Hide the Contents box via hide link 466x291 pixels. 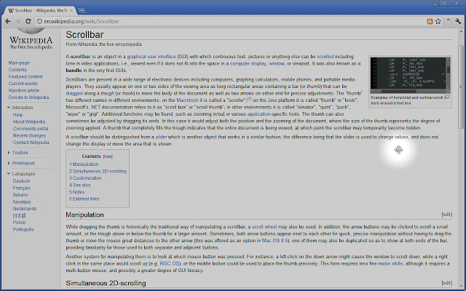[x=108, y=156]
